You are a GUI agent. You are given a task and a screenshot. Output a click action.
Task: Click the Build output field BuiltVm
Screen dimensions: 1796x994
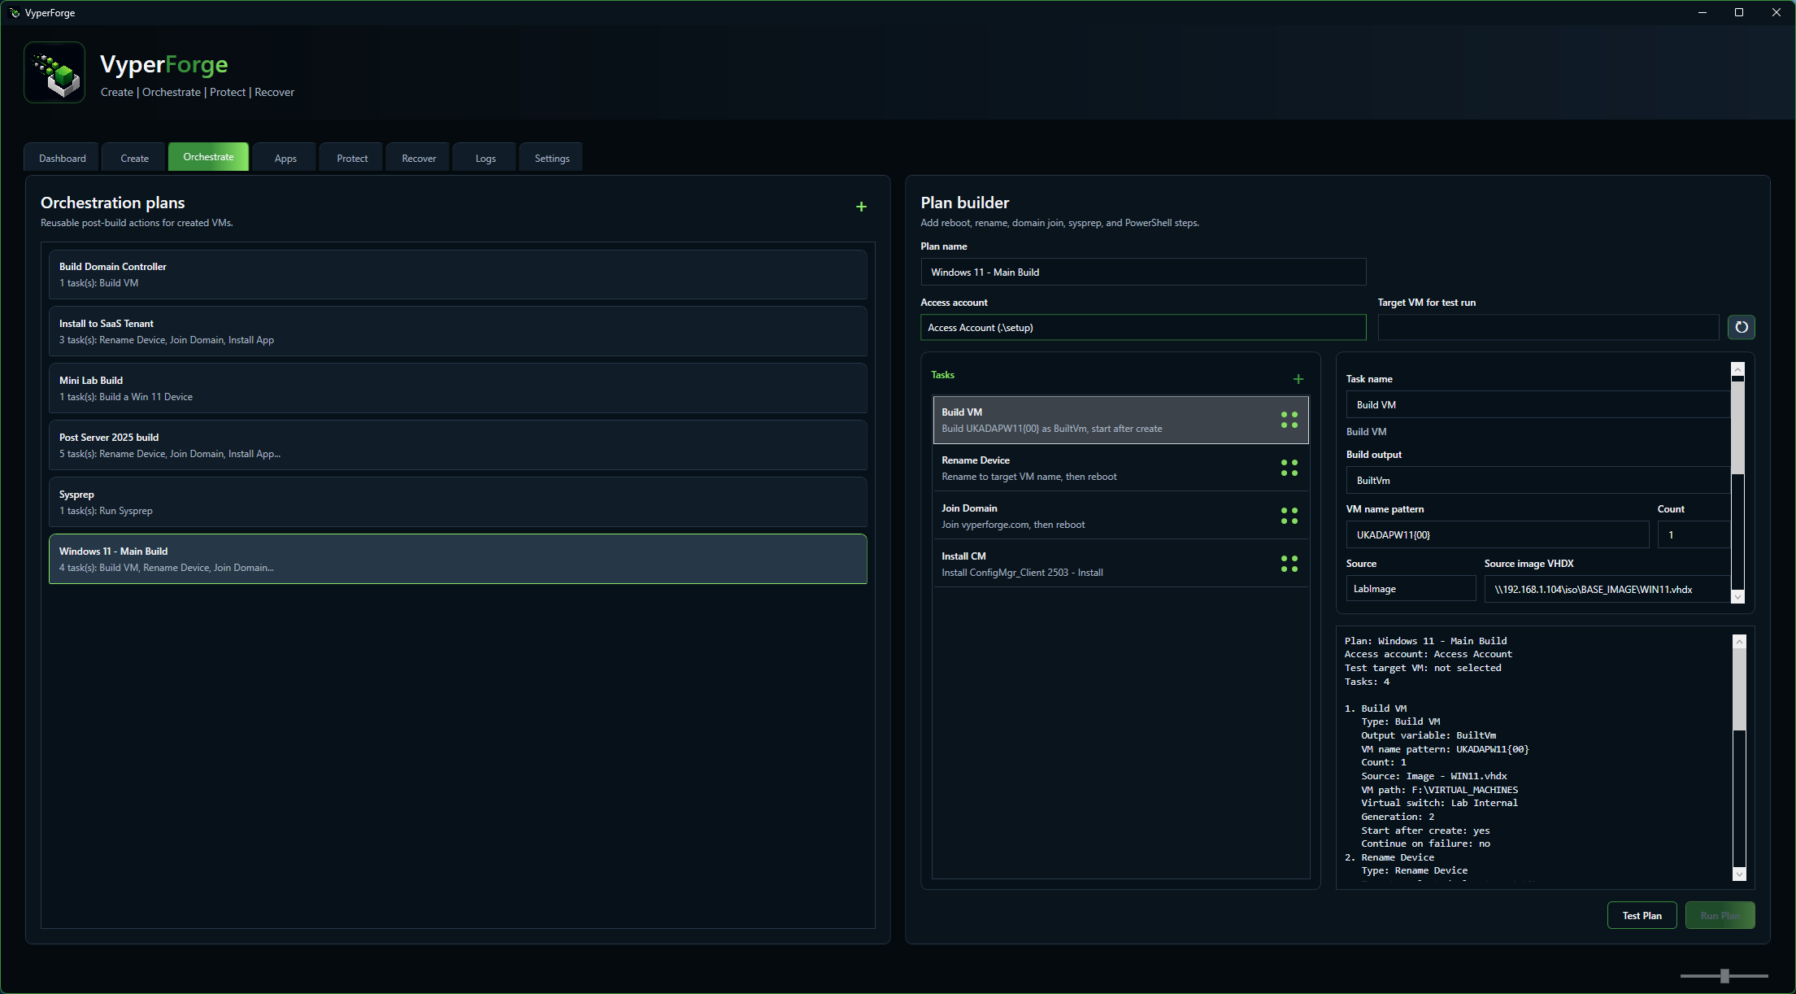pyautogui.click(x=1537, y=480)
